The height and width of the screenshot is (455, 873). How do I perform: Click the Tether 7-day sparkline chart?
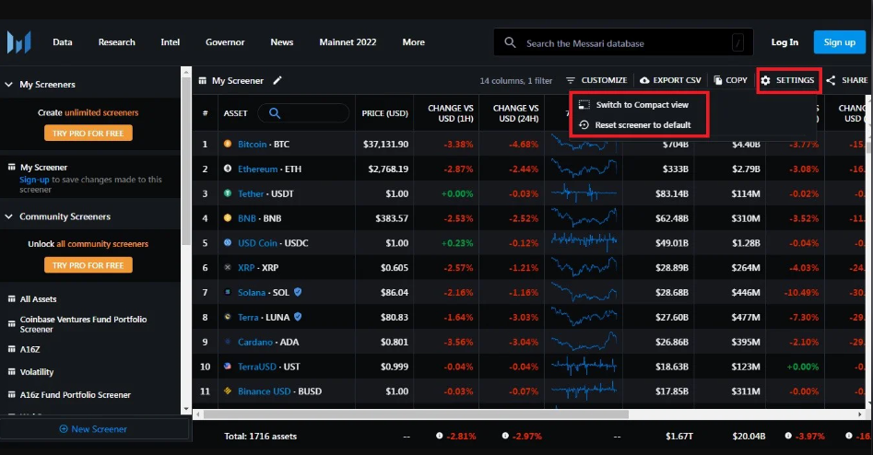584,193
